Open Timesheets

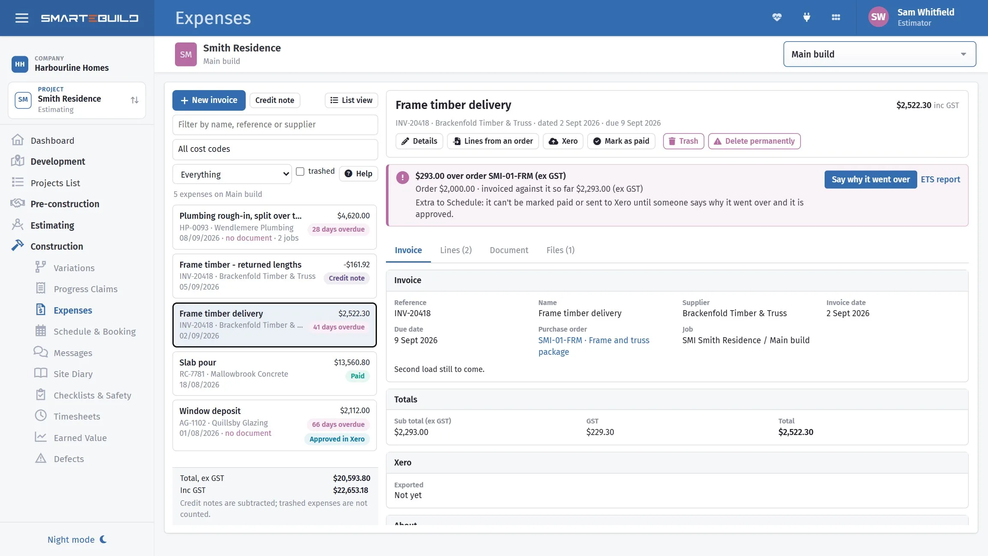(x=77, y=416)
